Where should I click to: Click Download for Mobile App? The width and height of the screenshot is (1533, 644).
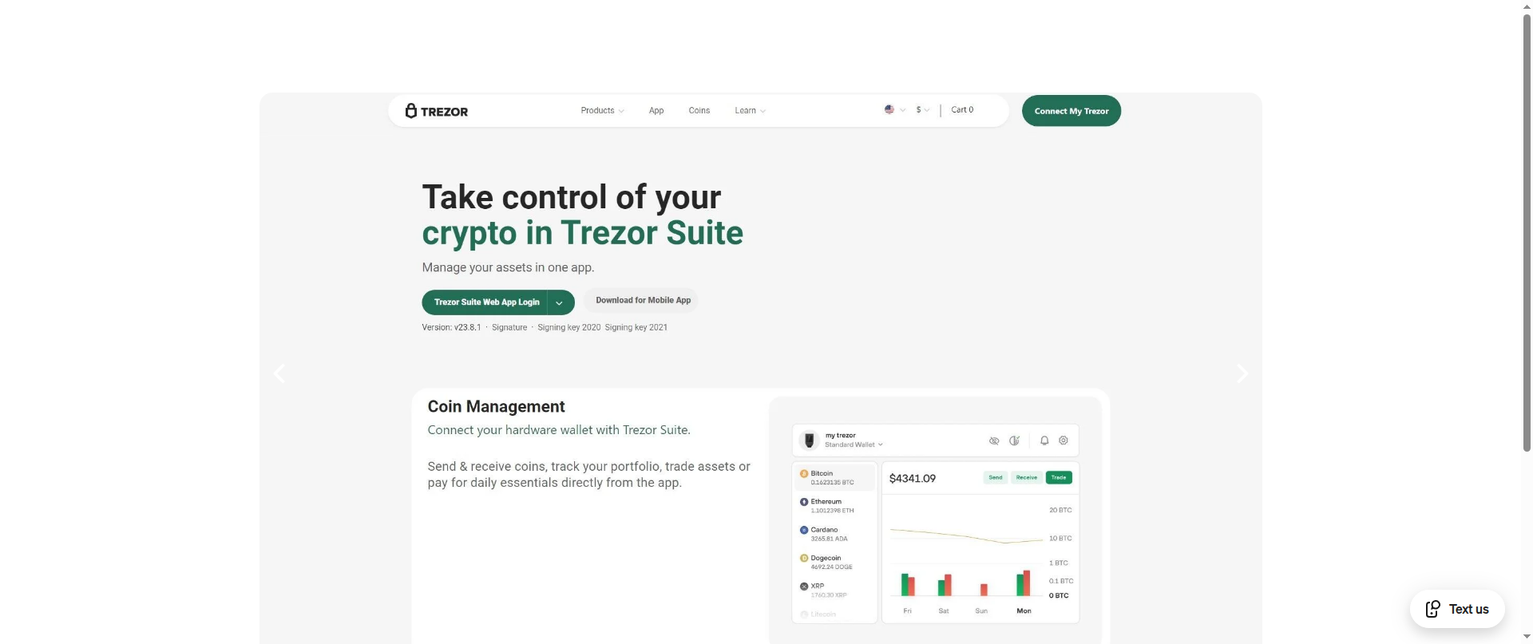pyautogui.click(x=643, y=300)
